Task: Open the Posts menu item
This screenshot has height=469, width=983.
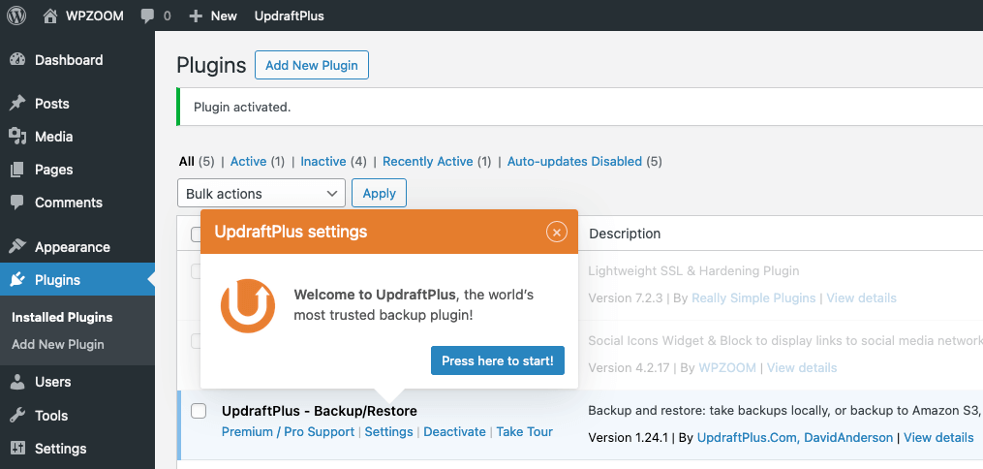Action: tap(52, 104)
